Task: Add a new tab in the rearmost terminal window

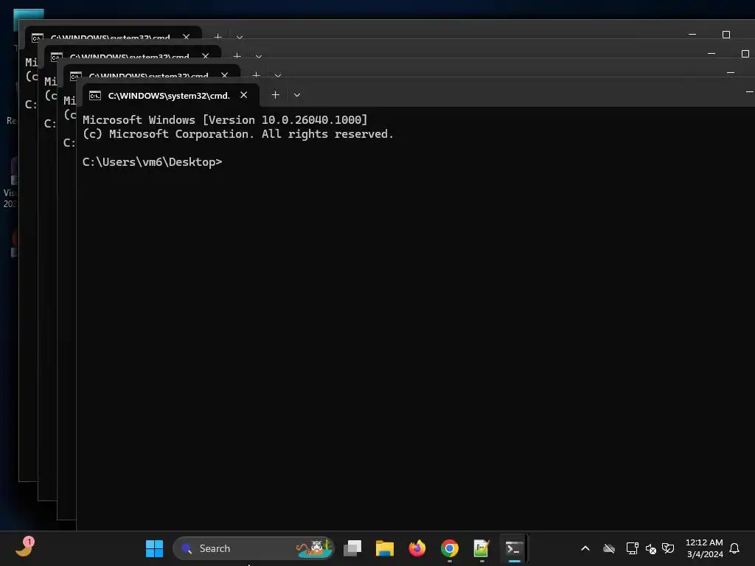Action: (x=218, y=37)
